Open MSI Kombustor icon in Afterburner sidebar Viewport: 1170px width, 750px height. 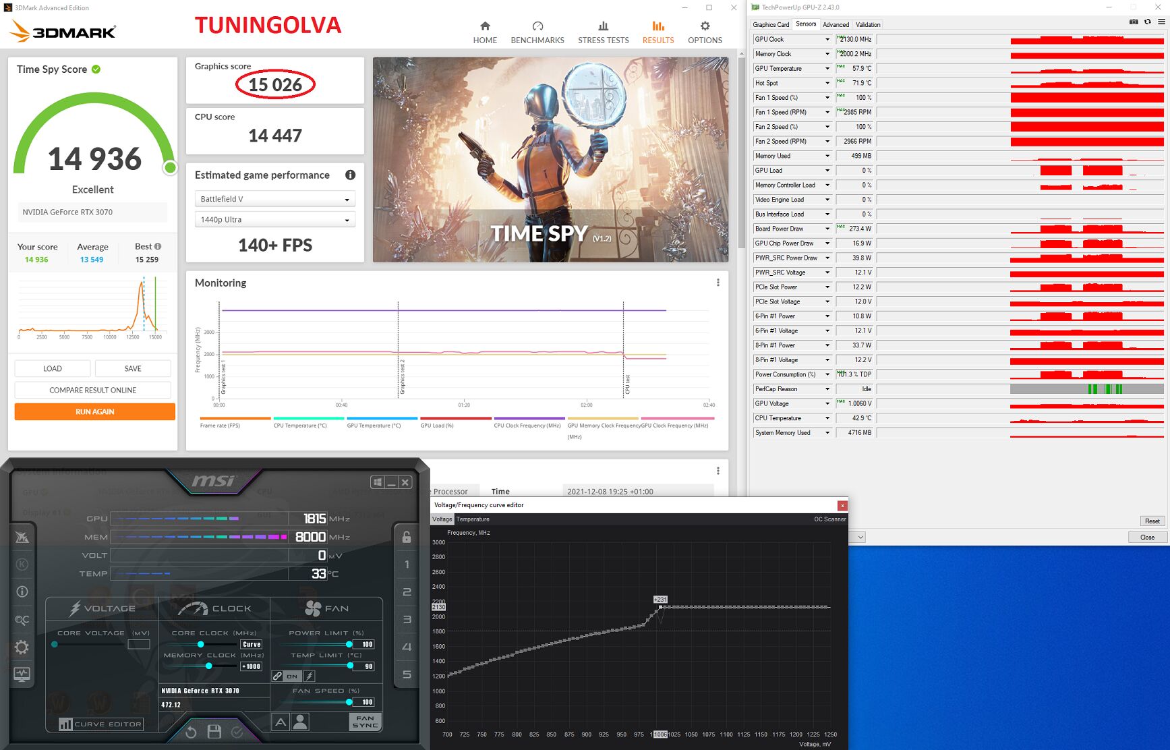[22, 537]
